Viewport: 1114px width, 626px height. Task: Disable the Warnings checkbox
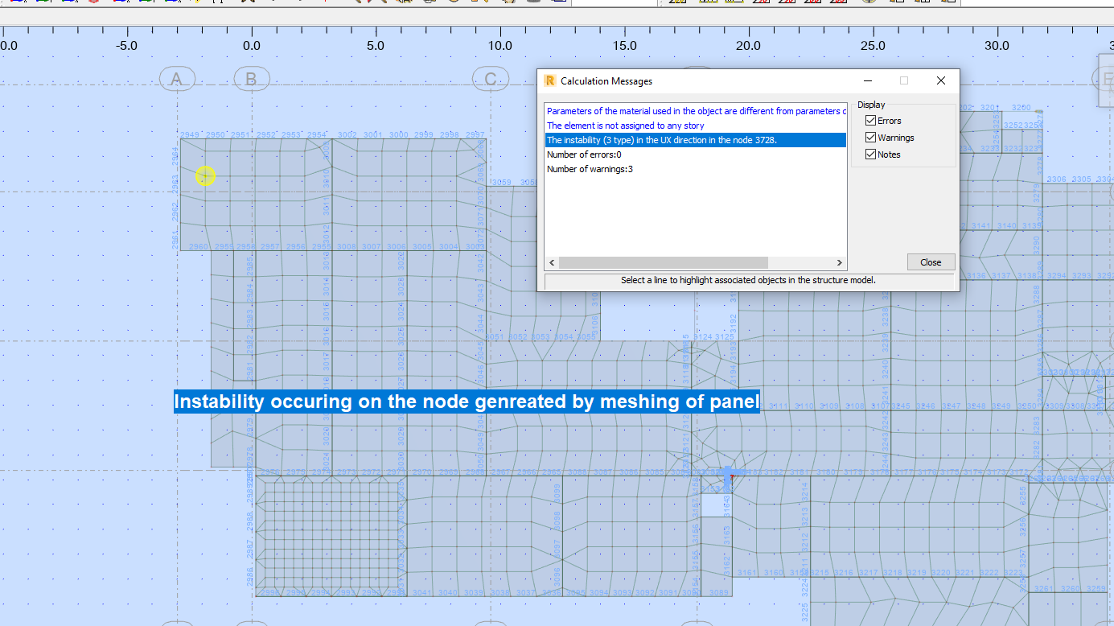(x=870, y=137)
